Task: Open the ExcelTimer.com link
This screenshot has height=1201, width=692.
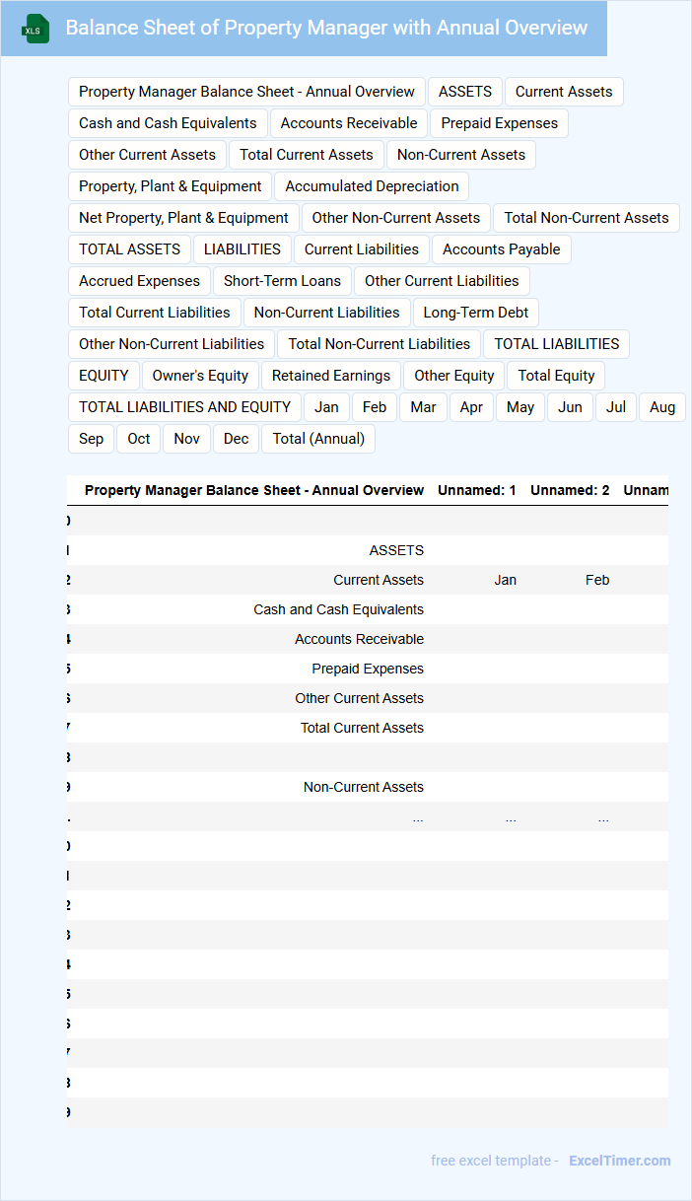Action: click(620, 1161)
